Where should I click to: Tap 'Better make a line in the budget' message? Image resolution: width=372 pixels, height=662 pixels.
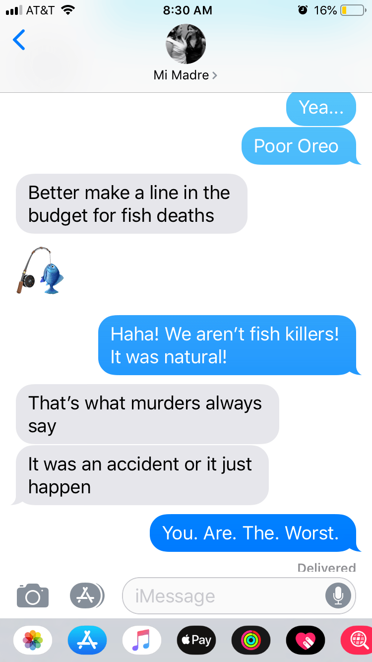coord(131,203)
